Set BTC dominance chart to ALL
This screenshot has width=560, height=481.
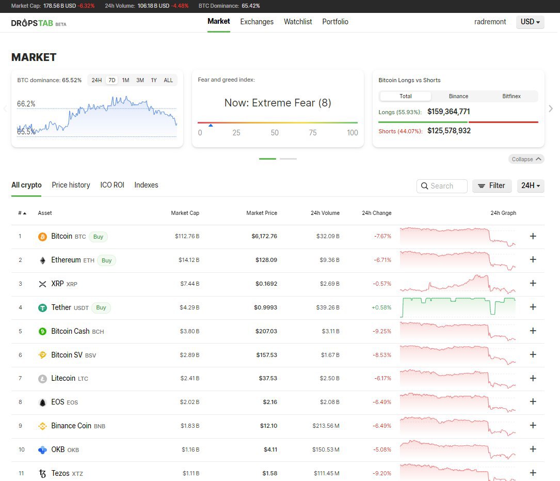click(x=168, y=80)
